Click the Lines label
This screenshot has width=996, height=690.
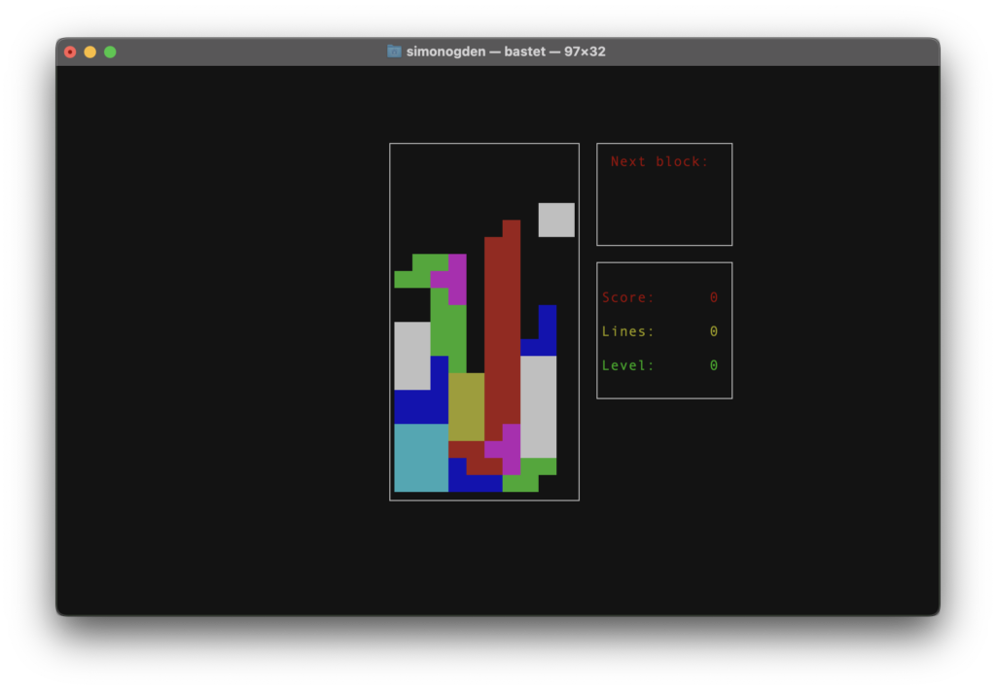pos(627,331)
